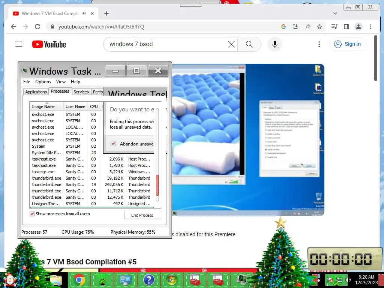384x288 pixels.
Task: Select thunderbird.exe row using 242,056 K
Action: click(91, 184)
